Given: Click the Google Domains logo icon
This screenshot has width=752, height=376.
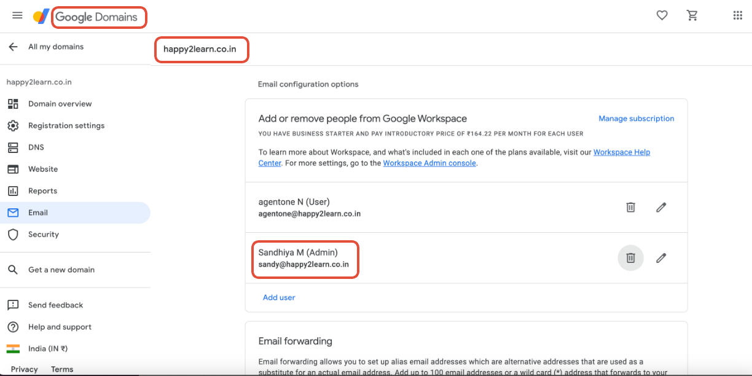Looking at the screenshot, I should click(x=41, y=17).
